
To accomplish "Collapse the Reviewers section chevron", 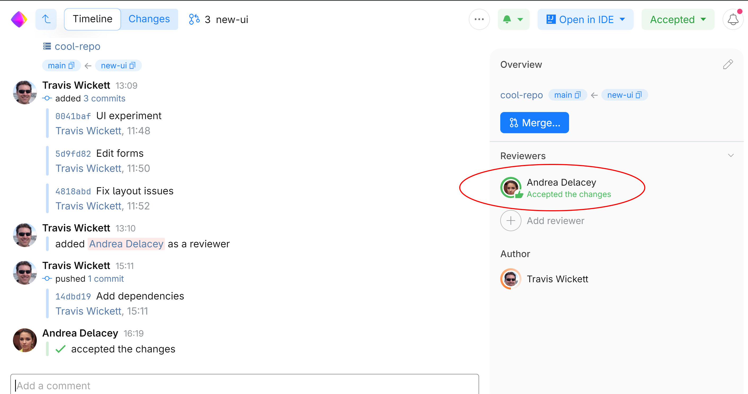I will [x=731, y=155].
